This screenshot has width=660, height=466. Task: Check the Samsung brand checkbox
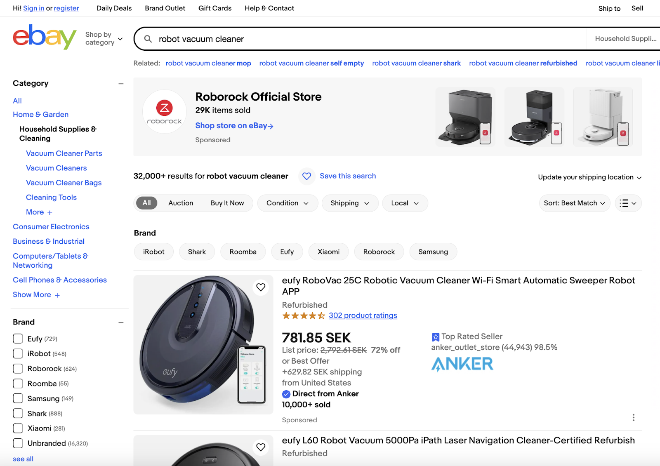click(x=18, y=398)
